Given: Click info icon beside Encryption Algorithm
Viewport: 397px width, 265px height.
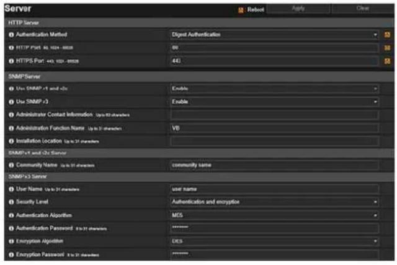Looking at the screenshot, I should pyautogui.click(x=11, y=241).
